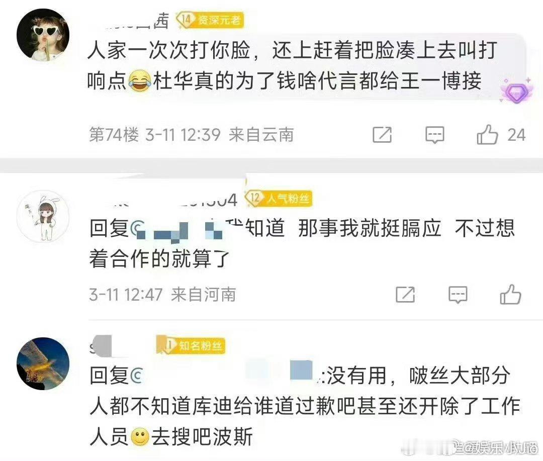Tap the 人气粉丝 level 12 badge

click(x=279, y=199)
